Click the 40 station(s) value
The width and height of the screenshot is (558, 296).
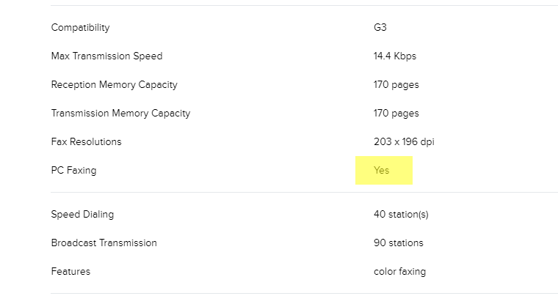coord(401,215)
